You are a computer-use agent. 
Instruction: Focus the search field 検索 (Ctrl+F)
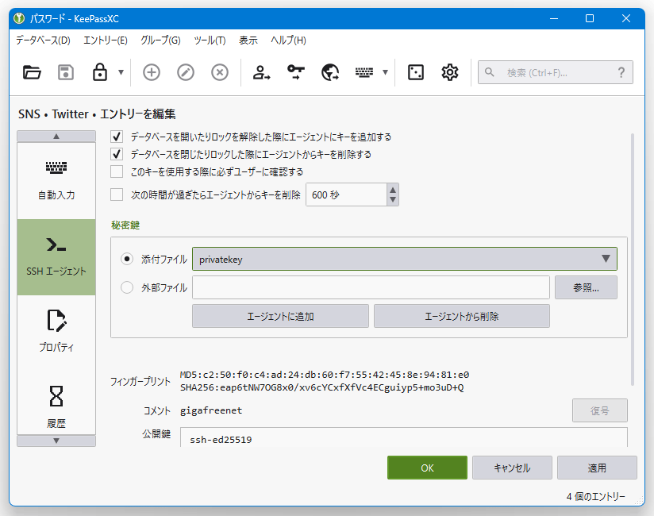click(555, 72)
